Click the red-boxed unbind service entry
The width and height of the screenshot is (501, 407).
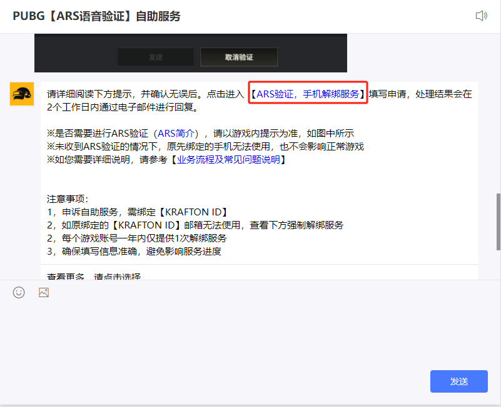(308, 94)
